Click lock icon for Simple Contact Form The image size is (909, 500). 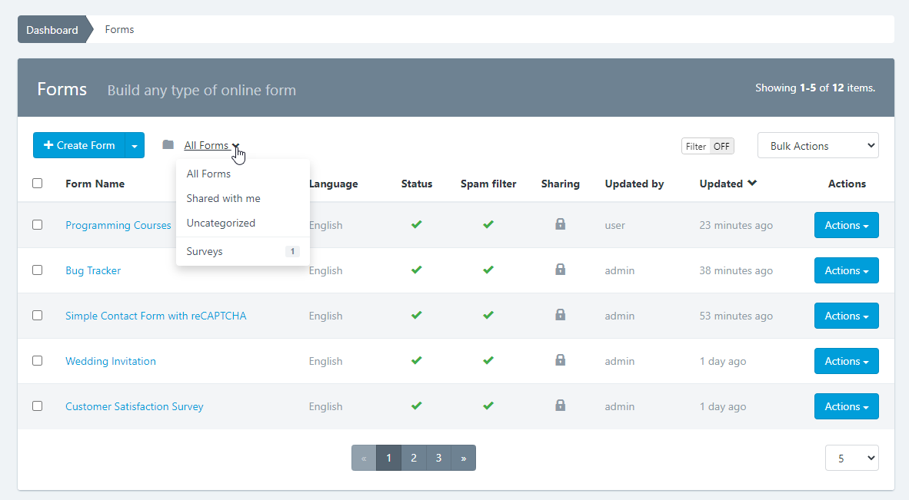(560, 315)
